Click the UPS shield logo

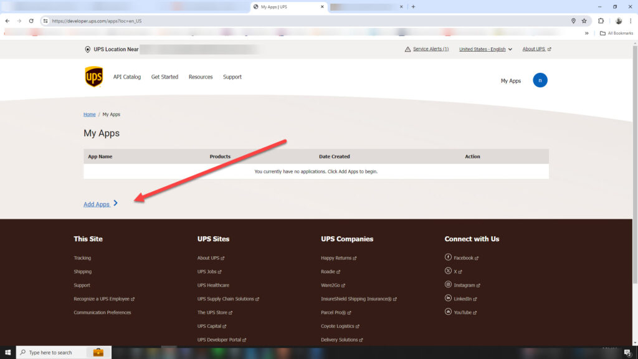point(93,77)
